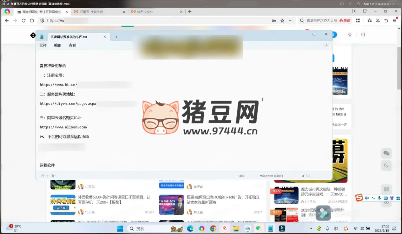The width and height of the screenshot is (402, 234).
Task: Open Microsoft Edge from the taskbar
Action: (190, 229)
